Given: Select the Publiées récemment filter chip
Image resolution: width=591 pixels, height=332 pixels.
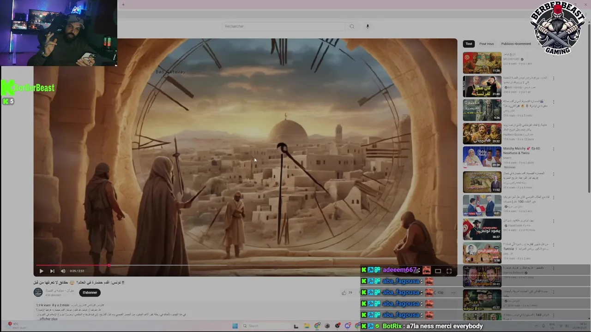Looking at the screenshot, I should (516, 44).
